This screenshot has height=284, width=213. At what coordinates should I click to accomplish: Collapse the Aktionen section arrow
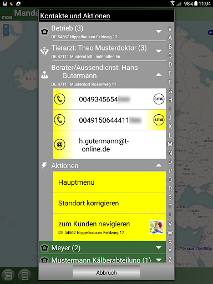(159, 165)
